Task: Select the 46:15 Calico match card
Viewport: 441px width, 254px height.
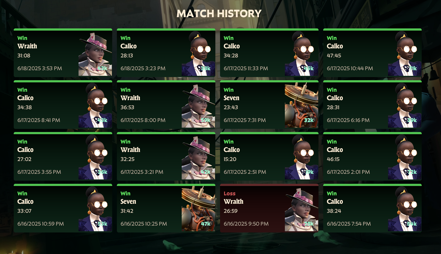Action: click(372, 156)
